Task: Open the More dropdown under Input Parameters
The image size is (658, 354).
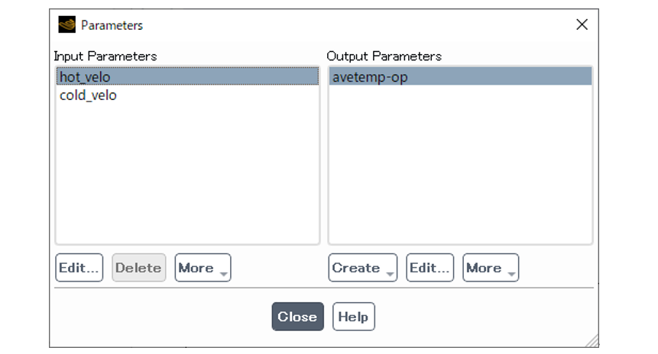Action: 203,268
